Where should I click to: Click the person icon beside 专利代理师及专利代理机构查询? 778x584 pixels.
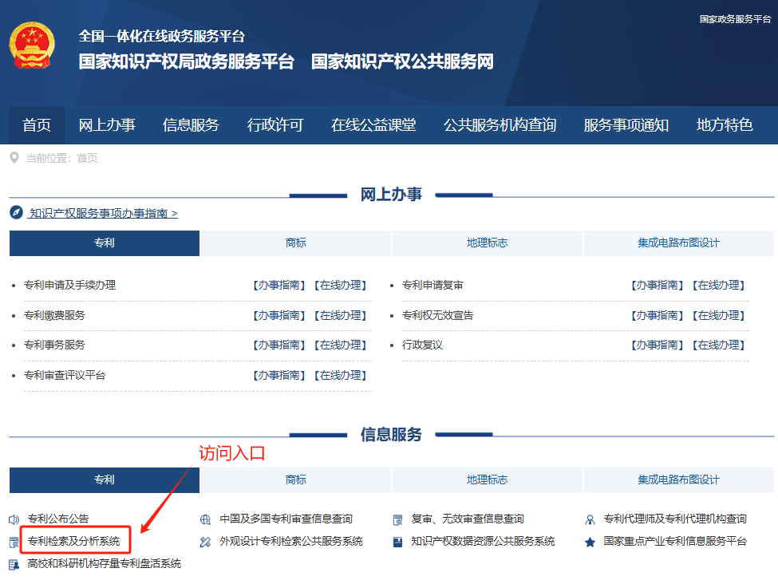point(590,519)
